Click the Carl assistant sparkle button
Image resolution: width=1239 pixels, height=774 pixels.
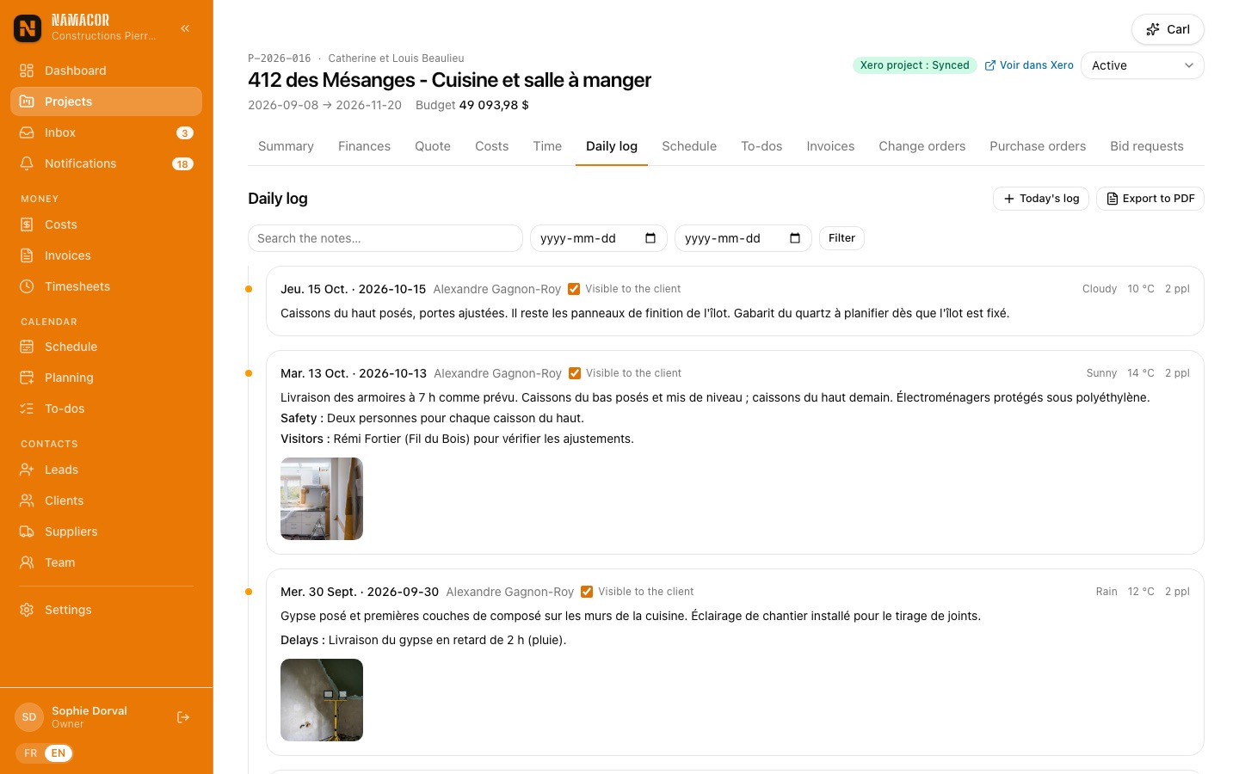pyautogui.click(x=1168, y=29)
